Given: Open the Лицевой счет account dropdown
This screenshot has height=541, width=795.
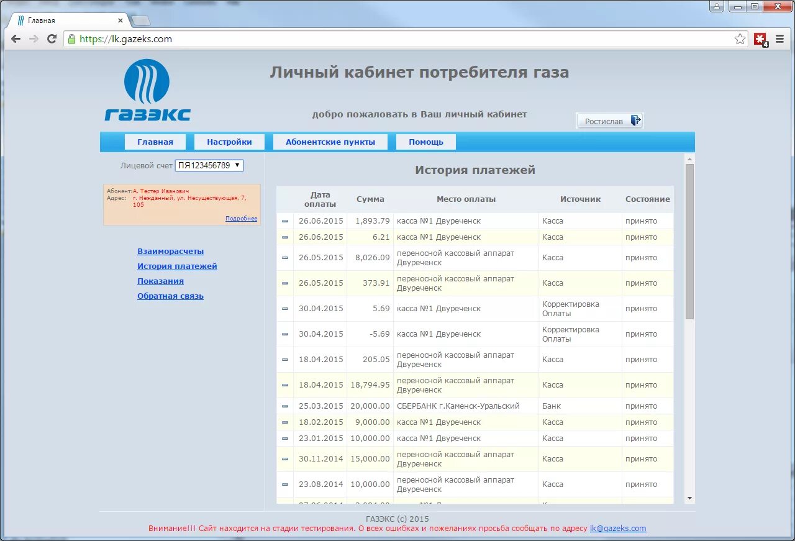Looking at the screenshot, I should click(x=209, y=165).
